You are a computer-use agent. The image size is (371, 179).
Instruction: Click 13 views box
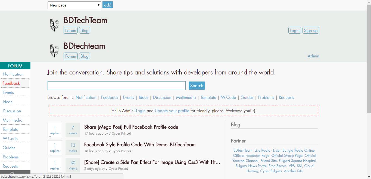point(73,148)
